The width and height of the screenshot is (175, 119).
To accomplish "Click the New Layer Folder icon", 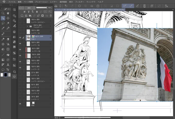I will tap(30, 16).
